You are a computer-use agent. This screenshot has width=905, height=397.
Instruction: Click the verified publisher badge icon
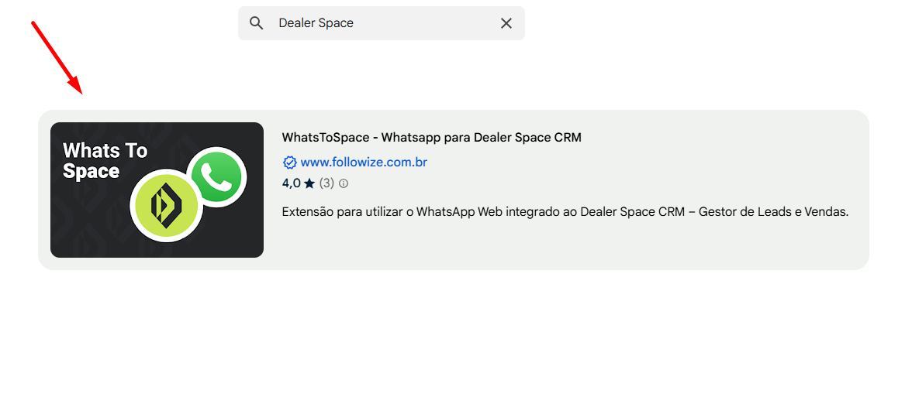tap(289, 163)
